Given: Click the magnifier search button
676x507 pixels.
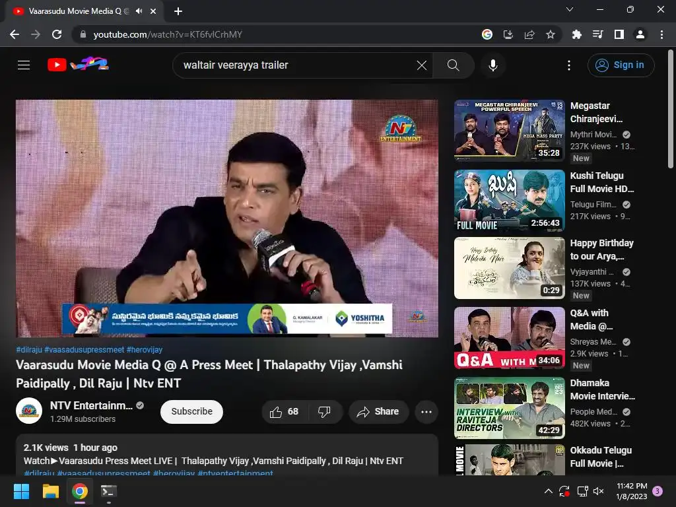Looking at the screenshot, I should pos(453,65).
